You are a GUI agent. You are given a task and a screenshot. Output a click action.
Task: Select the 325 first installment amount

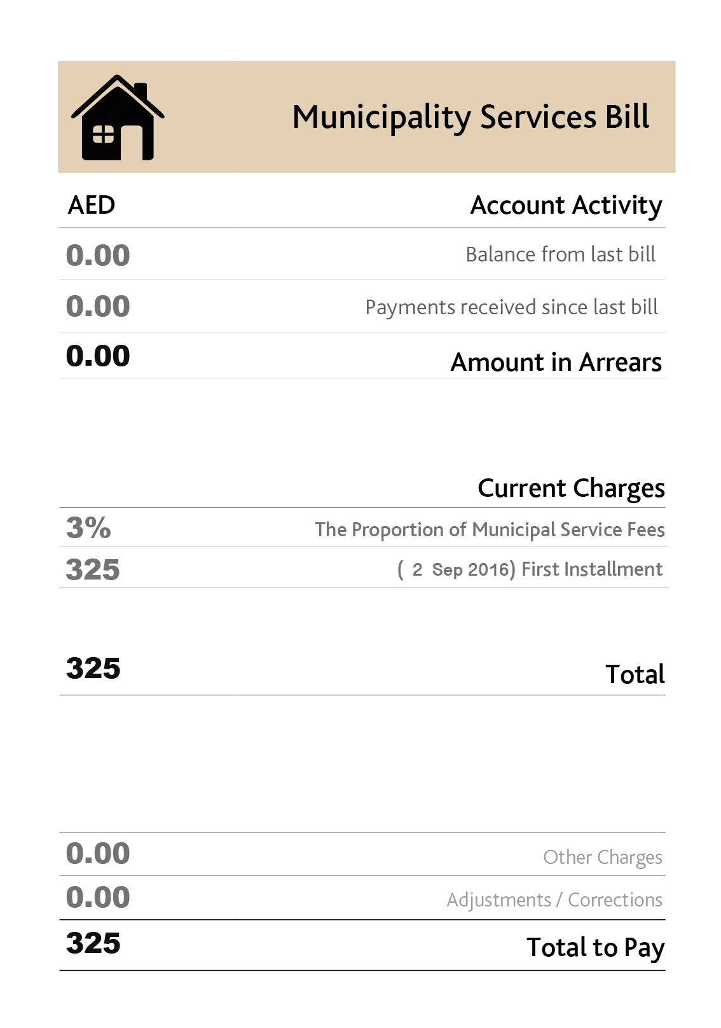[93, 569]
